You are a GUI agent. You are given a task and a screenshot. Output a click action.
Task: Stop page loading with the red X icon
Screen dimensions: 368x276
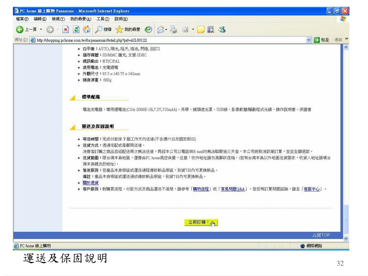[x=65, y=29]
